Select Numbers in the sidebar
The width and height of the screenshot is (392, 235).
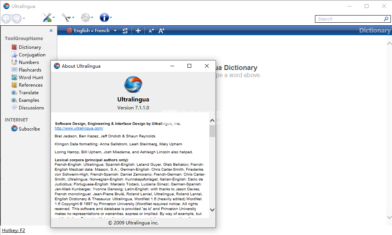click(29, 62)
